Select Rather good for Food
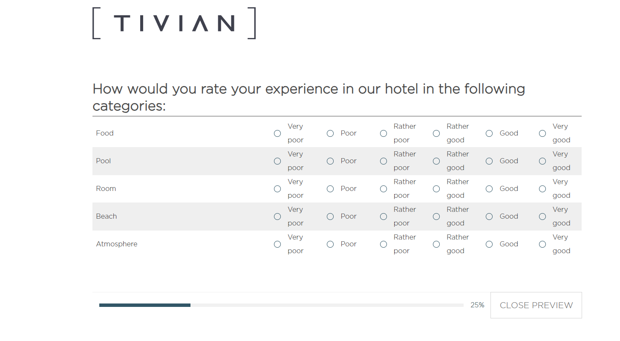This screenshot has height=341, width=620. point(436,133)
